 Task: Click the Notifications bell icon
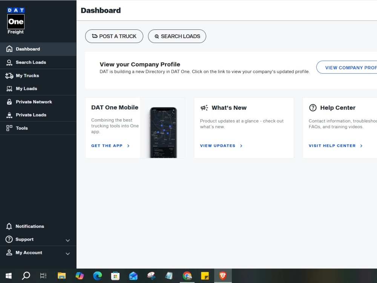click(x=9, y=226)
